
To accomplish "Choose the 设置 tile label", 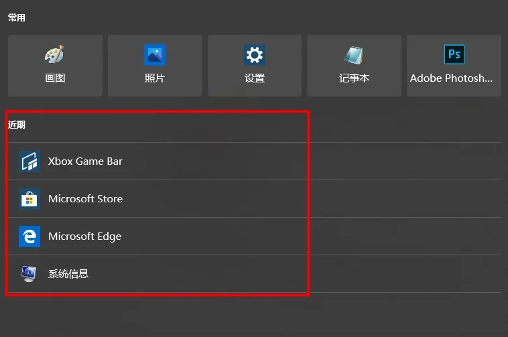I will pyautogui.click(x=255, y=78).
